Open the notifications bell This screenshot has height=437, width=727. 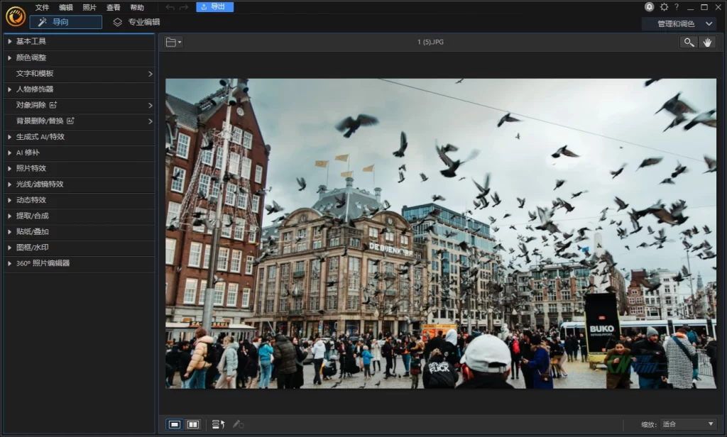[x=649, y=7]
